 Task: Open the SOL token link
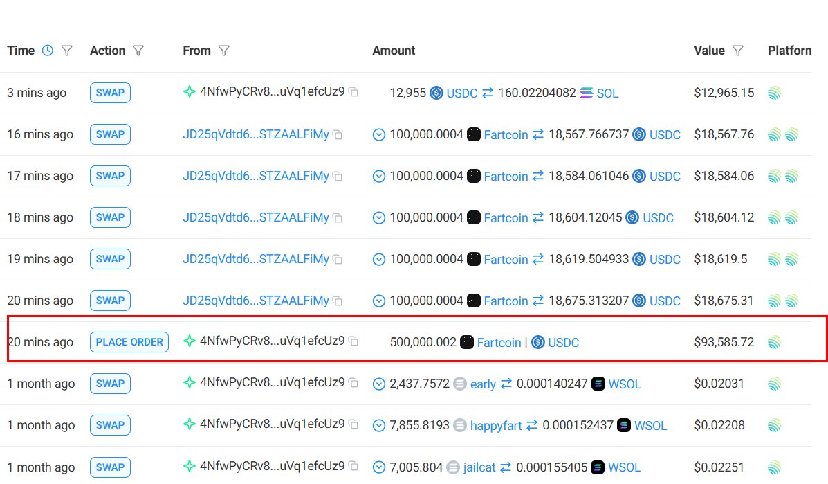[607, 93]
